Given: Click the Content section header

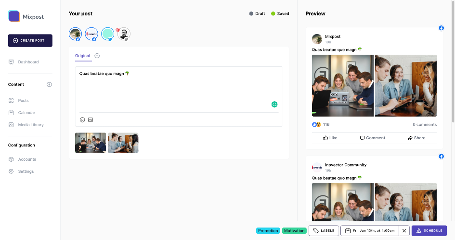Looking at the screenshot, I should point(16,84).
